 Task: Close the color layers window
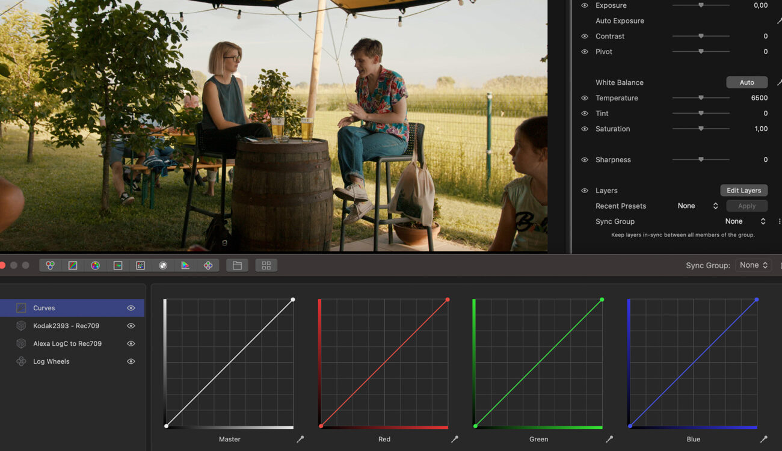(x=1, y=265)
